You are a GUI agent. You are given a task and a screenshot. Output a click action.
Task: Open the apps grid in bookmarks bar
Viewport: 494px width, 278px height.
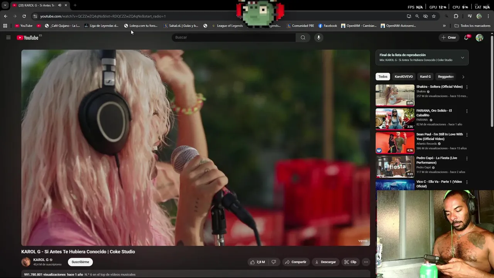pos(5,26)
